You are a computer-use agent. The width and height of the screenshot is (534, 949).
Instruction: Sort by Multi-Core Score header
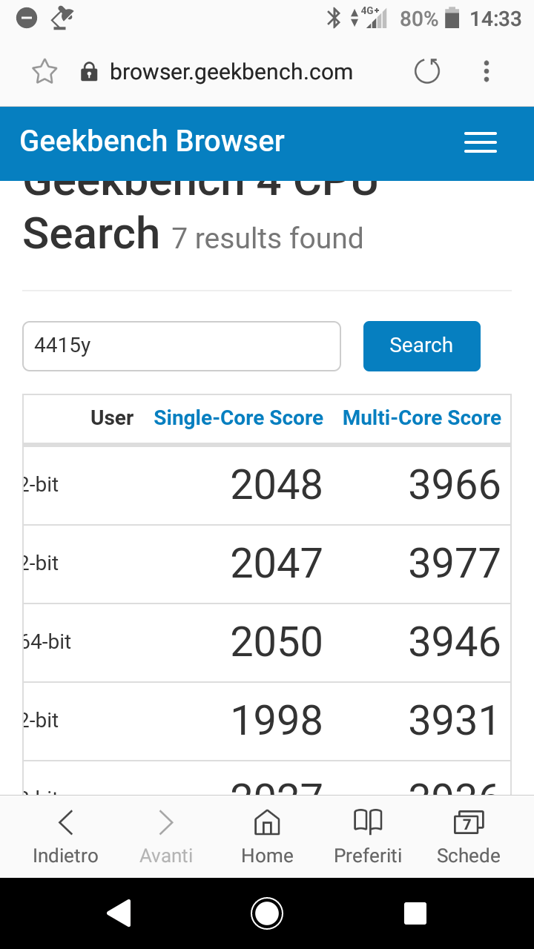(422, 418)
